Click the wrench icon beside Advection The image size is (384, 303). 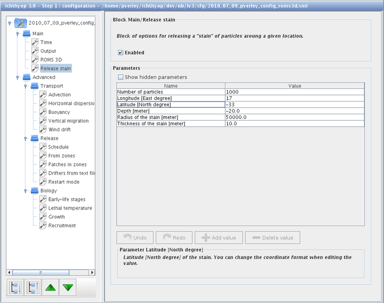pyautogui.click(x=43, y=95)
